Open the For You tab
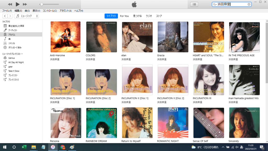The width and height of the screenshot is (268, 151). click(x=124, y=16)
